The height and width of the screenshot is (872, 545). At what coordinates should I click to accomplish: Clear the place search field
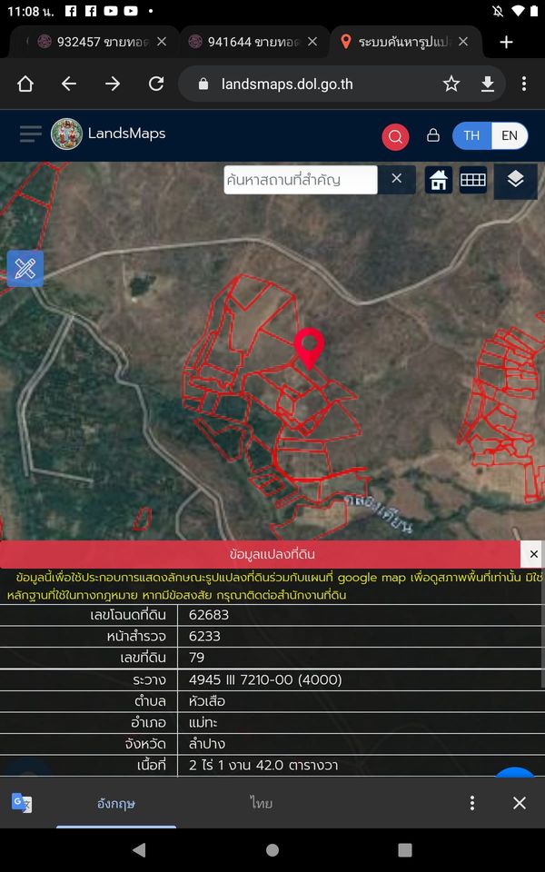point(397,179)
